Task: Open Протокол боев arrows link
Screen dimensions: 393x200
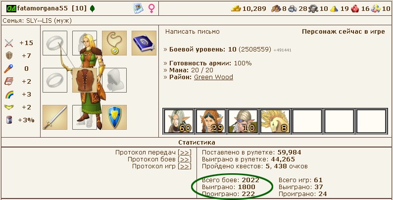Action: [185, 159]
